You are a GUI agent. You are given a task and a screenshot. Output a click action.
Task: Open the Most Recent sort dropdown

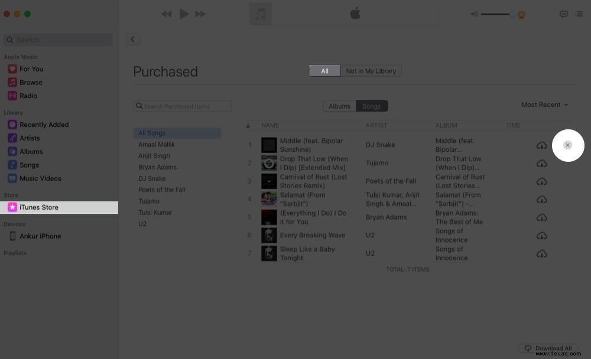click(x=545, y=105)
